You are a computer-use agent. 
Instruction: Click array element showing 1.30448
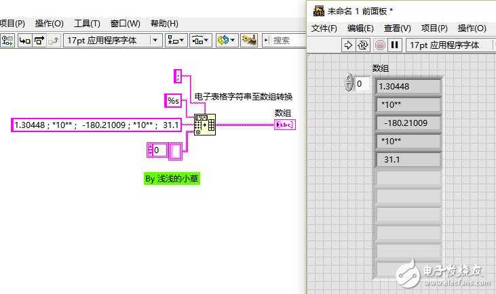408,87
